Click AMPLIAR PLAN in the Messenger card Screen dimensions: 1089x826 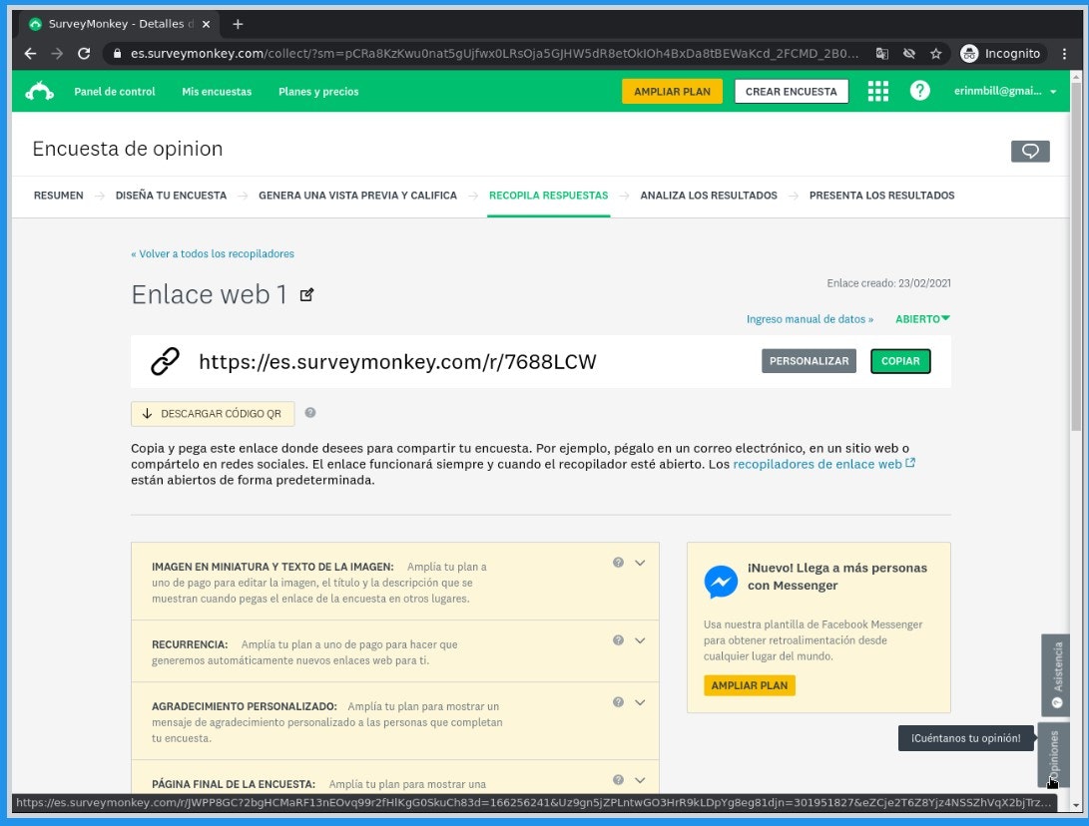pos(749,685)
